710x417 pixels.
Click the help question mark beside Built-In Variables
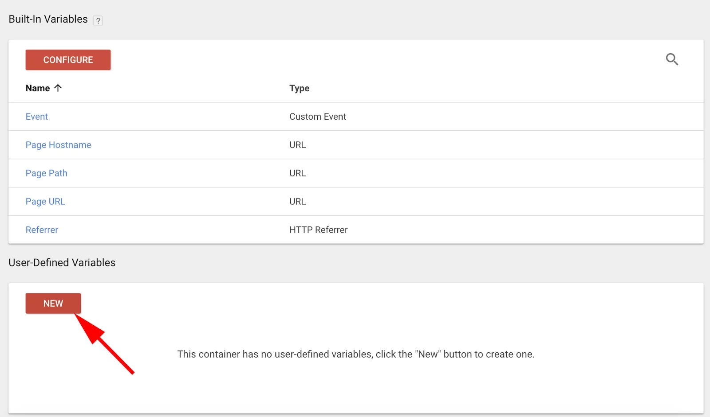point(98,20)
